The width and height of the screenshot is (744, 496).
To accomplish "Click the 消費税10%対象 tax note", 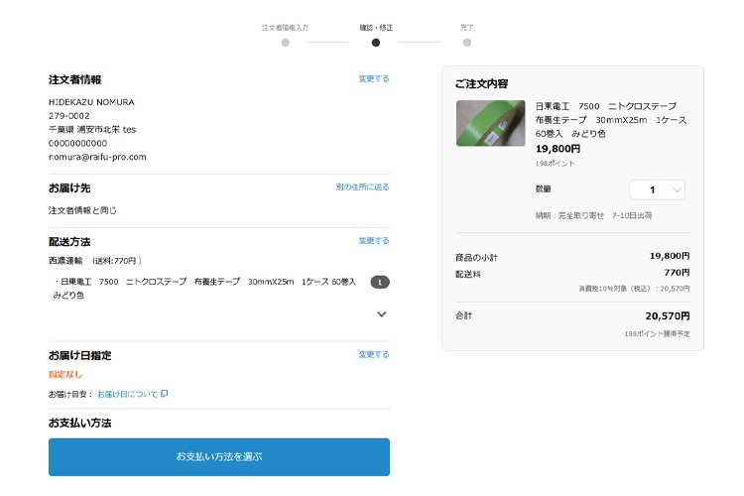I will [635, 289].
